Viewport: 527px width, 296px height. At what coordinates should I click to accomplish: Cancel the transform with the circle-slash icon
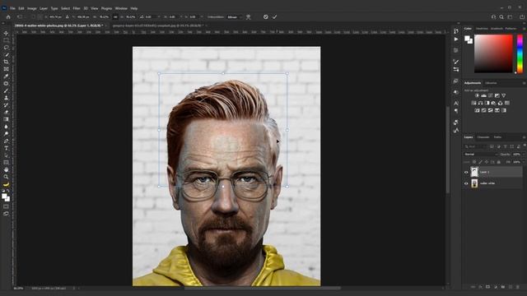265,16
